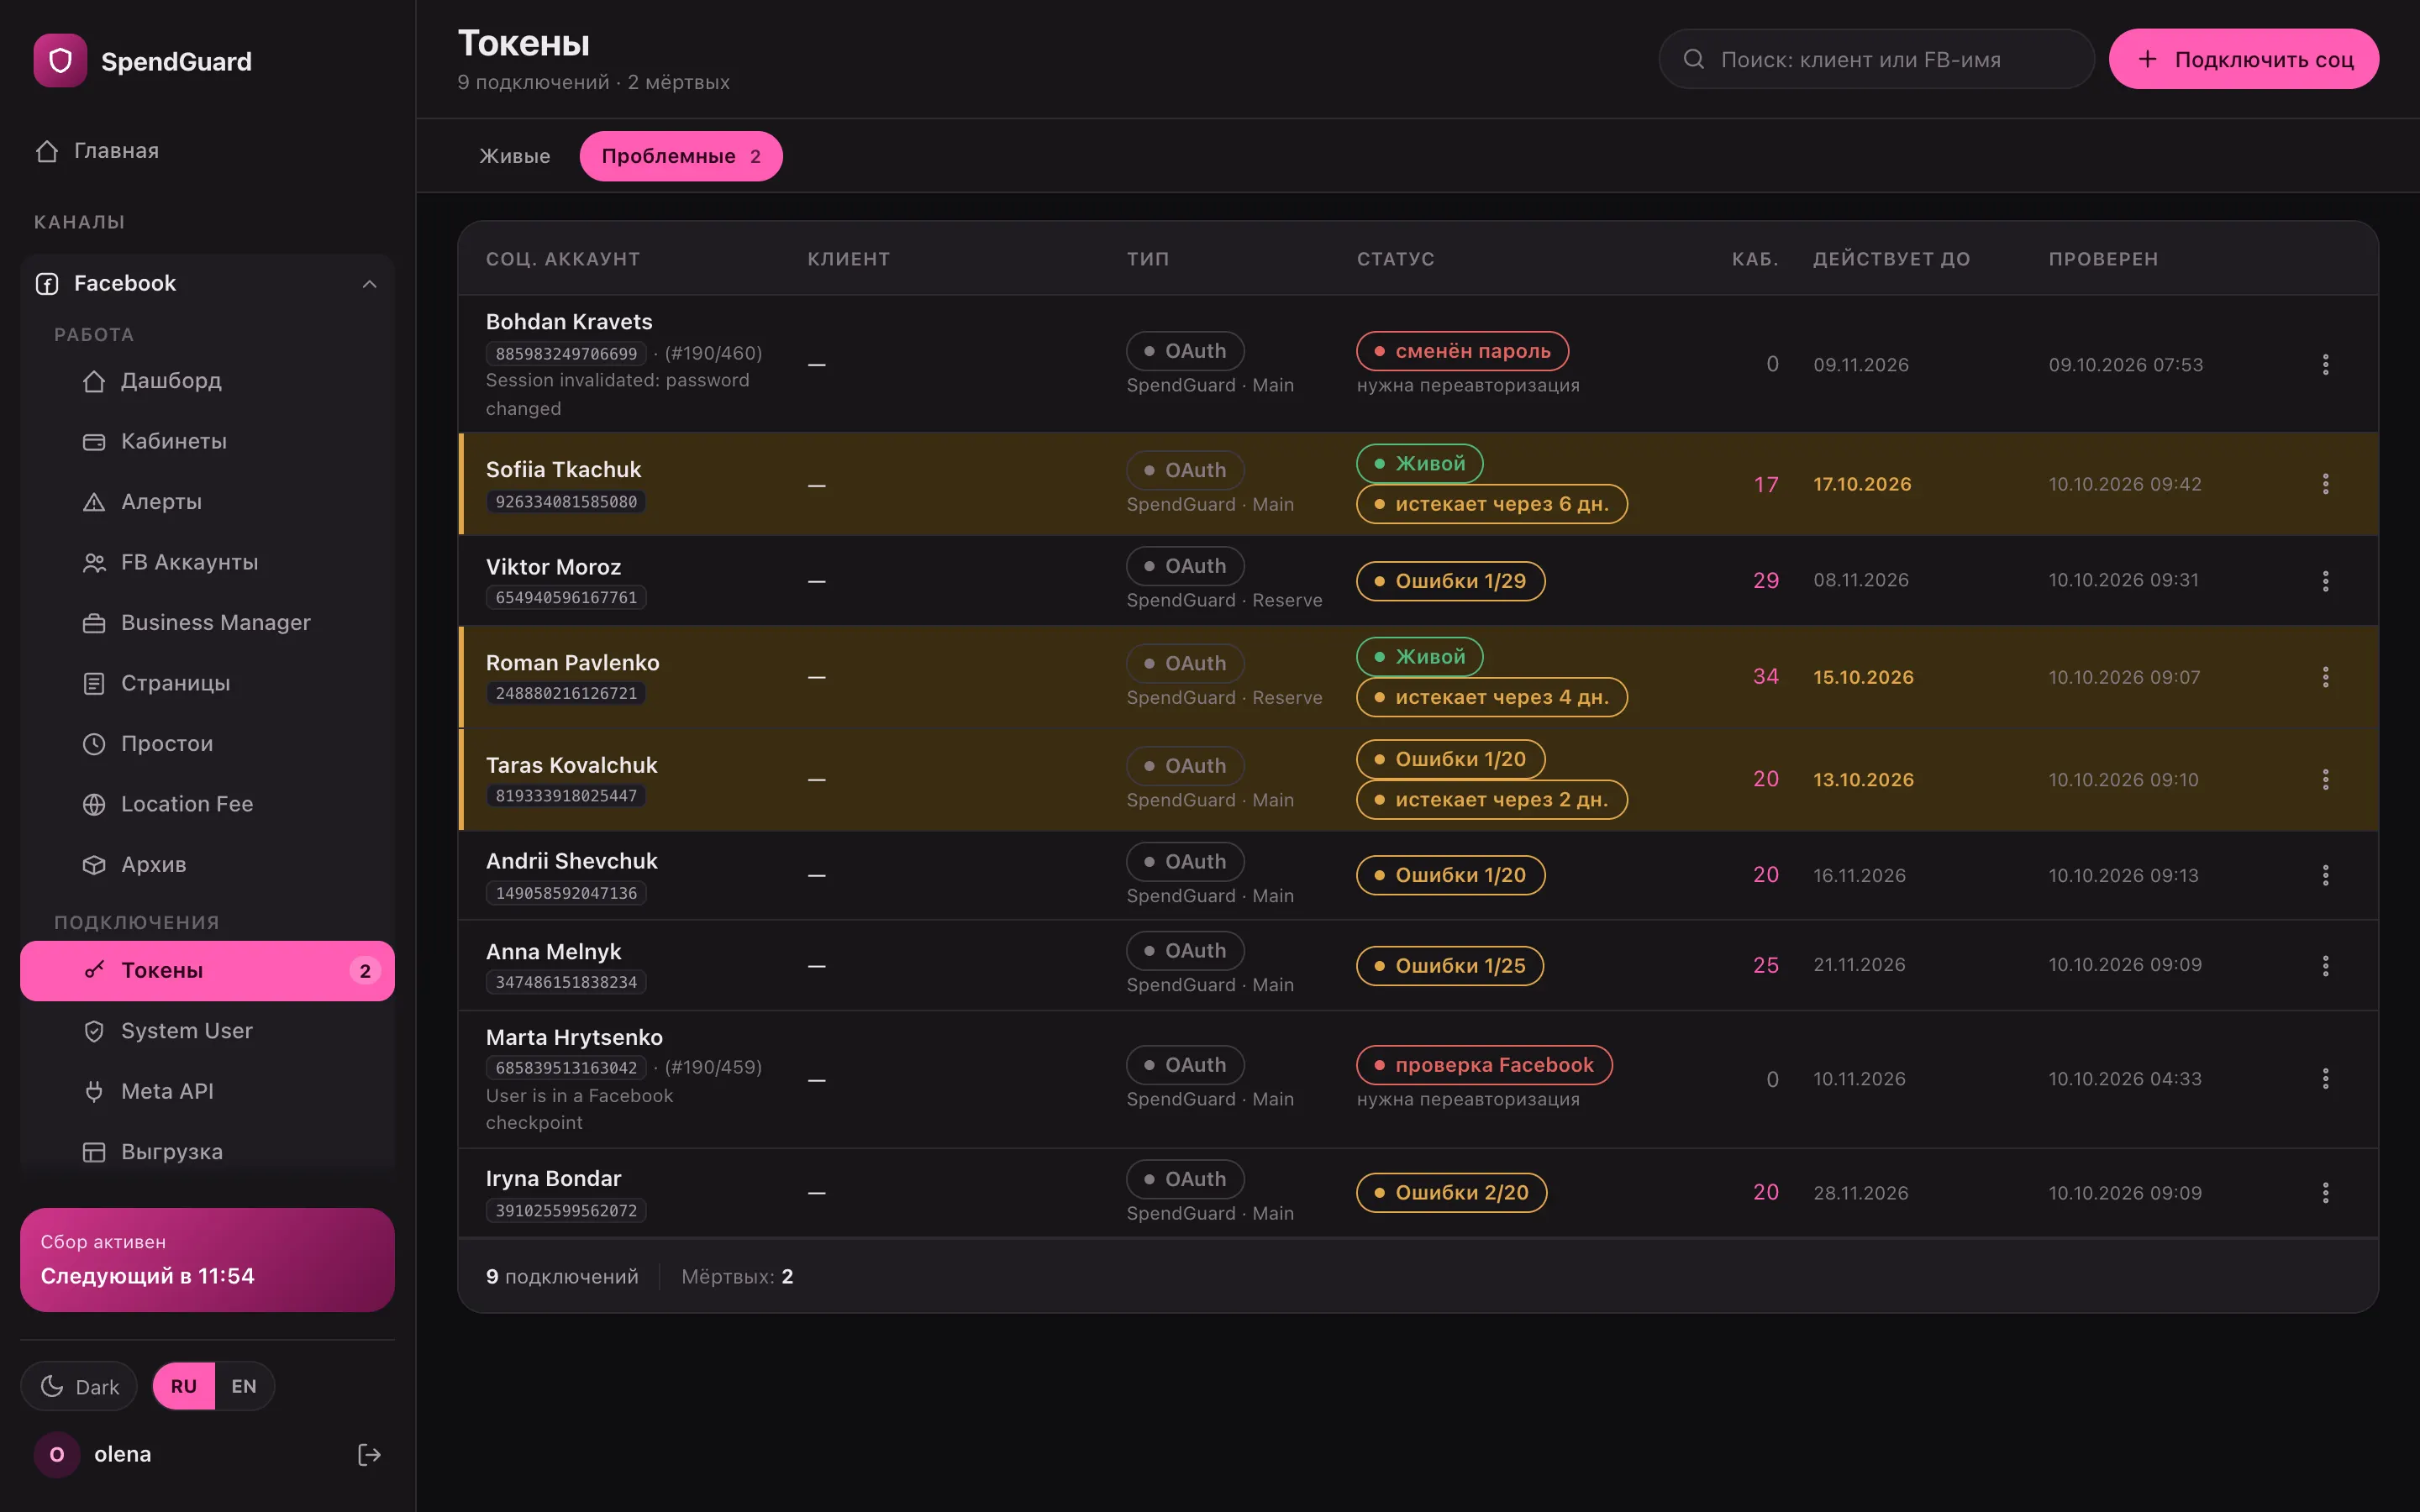Image resolution: width=2420 pixels, height=1512 pixels.
Task: Open Meta API settings
Action: tap(207, 1091)
